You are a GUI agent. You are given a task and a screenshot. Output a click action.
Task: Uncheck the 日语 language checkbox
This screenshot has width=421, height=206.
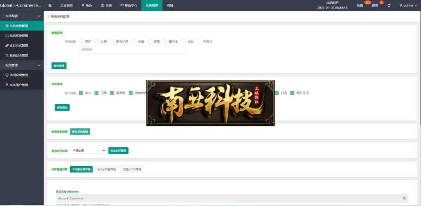point(277,93)
